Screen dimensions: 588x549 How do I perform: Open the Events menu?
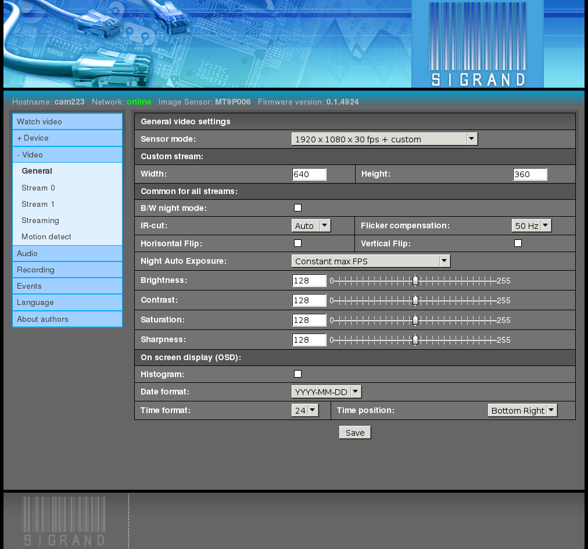pyautogui.click(x=67, y=286)
